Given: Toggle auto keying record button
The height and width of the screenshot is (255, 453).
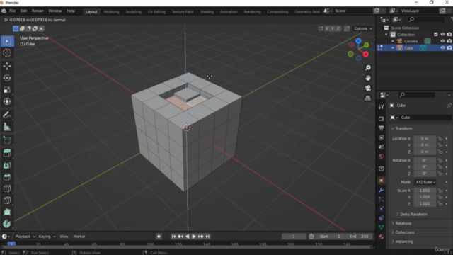Looking at the screenshot, I should 159,237.
